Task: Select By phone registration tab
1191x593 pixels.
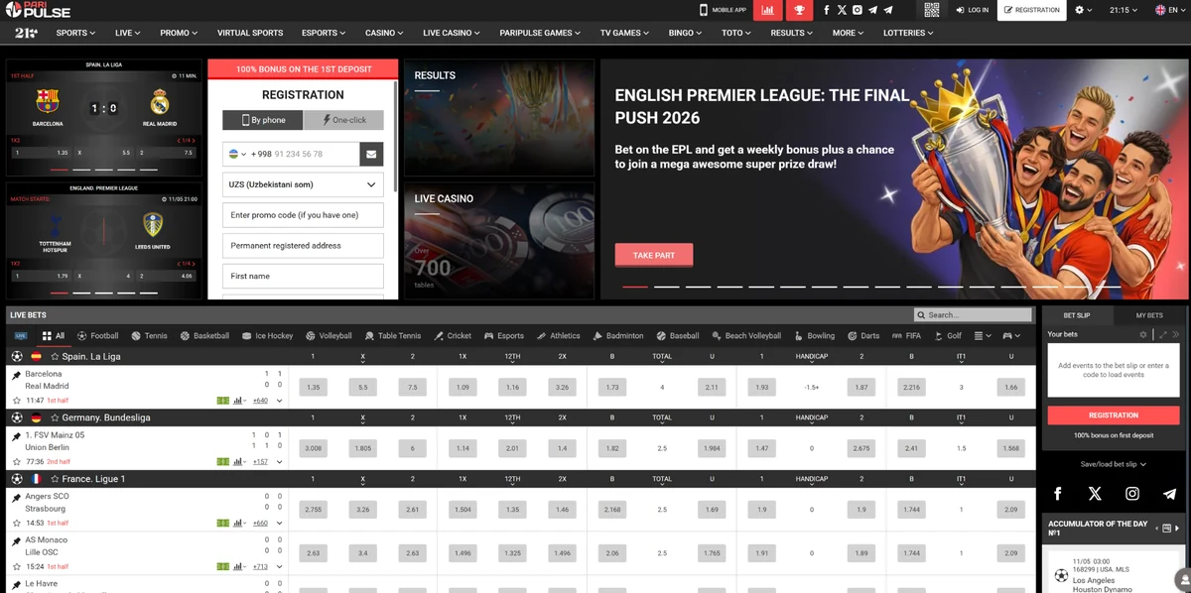Action: point(263,120)
